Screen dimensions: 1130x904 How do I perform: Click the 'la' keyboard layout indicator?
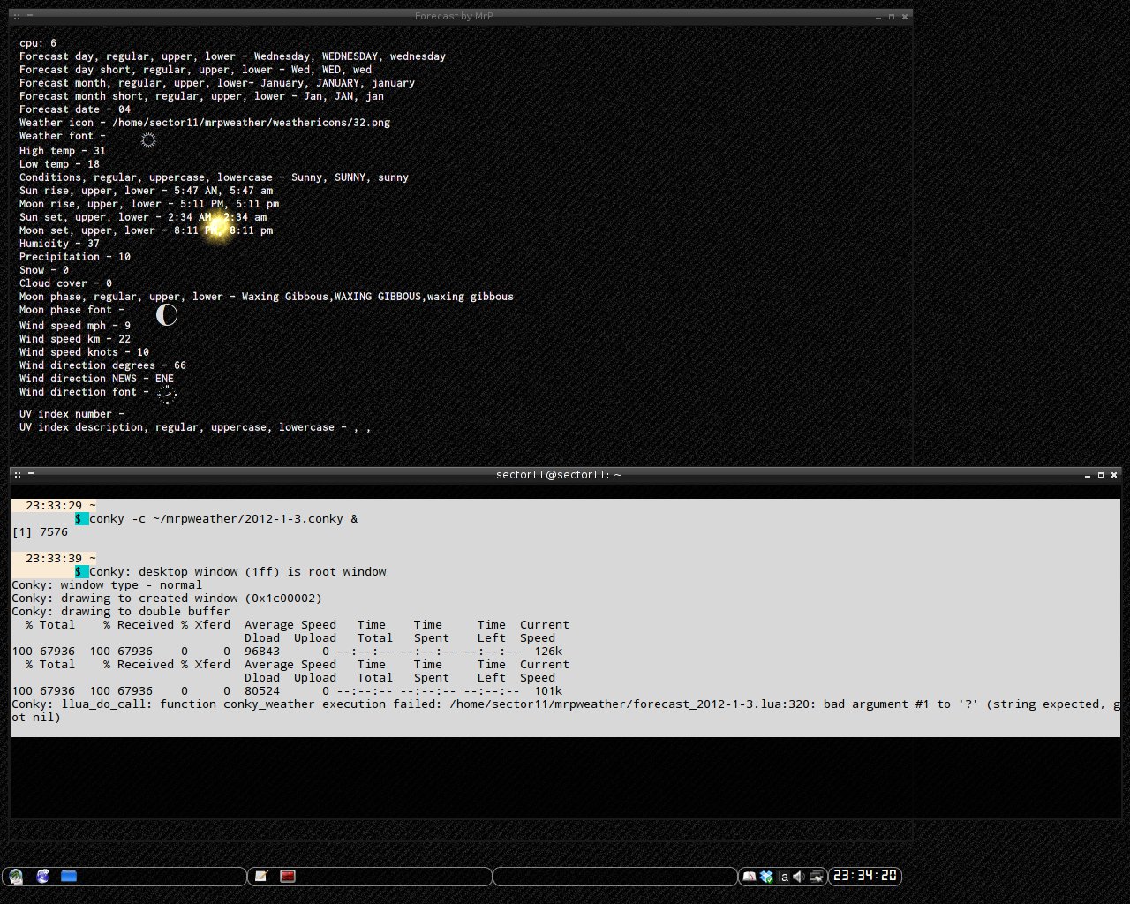pyautogui.click(x=783, y=877)
